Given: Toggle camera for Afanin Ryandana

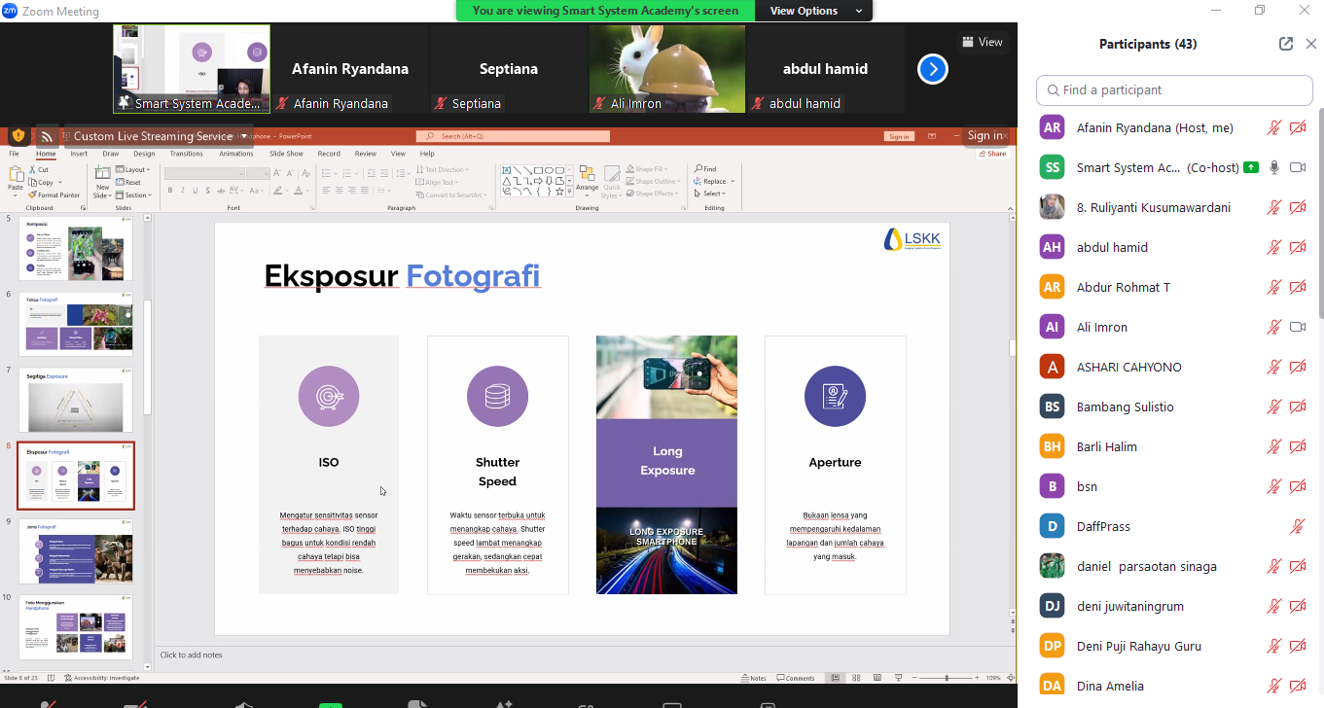Looking at the screenshot, I should click(1297, 127).
